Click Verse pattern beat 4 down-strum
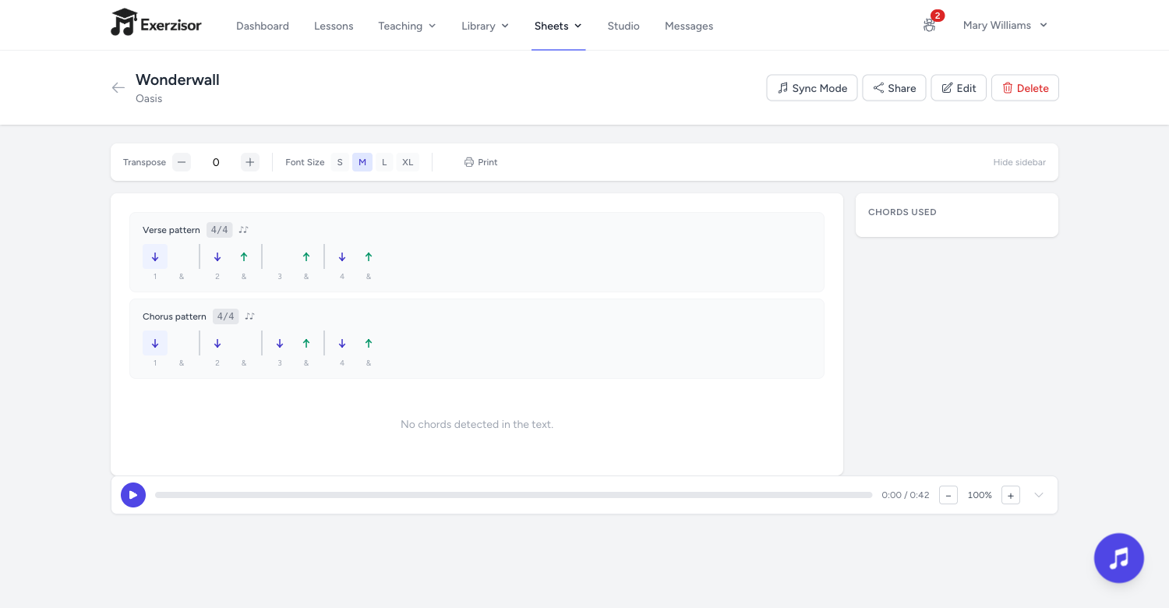 (342, 256)
